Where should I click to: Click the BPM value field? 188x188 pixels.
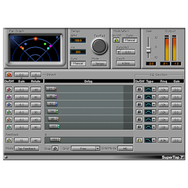(x=78, y=40)
